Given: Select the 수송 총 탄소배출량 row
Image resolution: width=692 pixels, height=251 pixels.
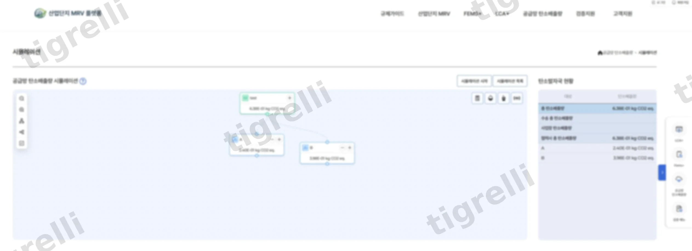Looking at the screenshot, I should (597, 118).
